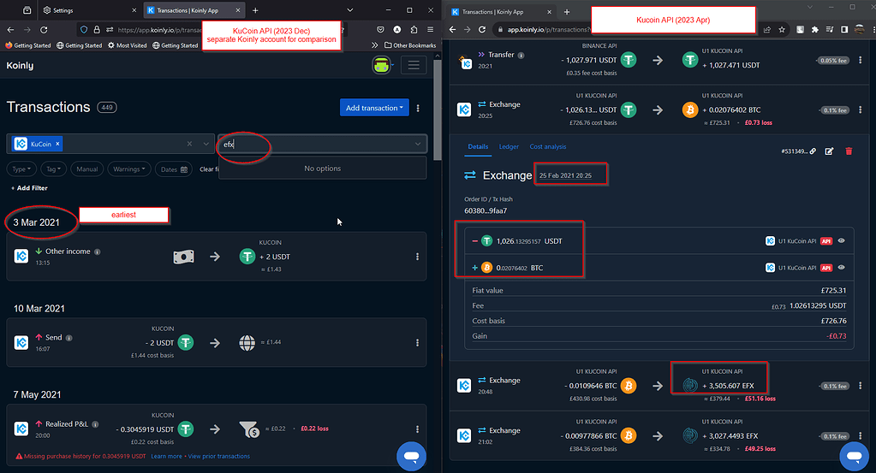This screenshot has height=473, width=876.
Task: Open Most Visited bookmark in Firefox
Action: point(127,45)
